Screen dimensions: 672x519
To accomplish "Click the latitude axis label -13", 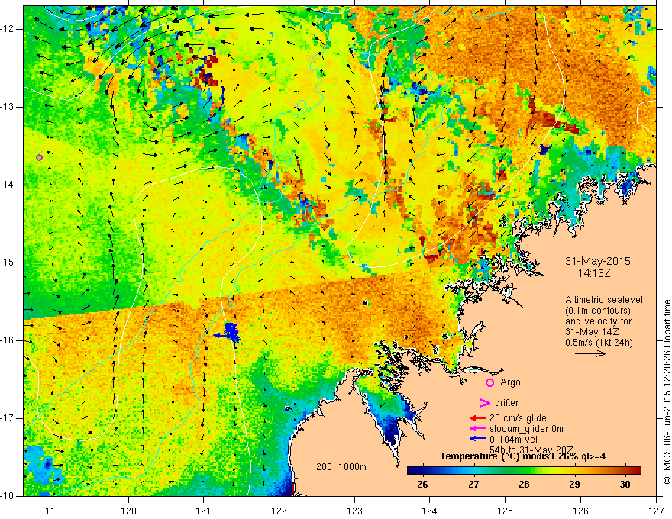I will pos(8,107).
